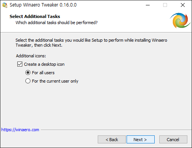Click the Setup icon in the title bar

5,5
